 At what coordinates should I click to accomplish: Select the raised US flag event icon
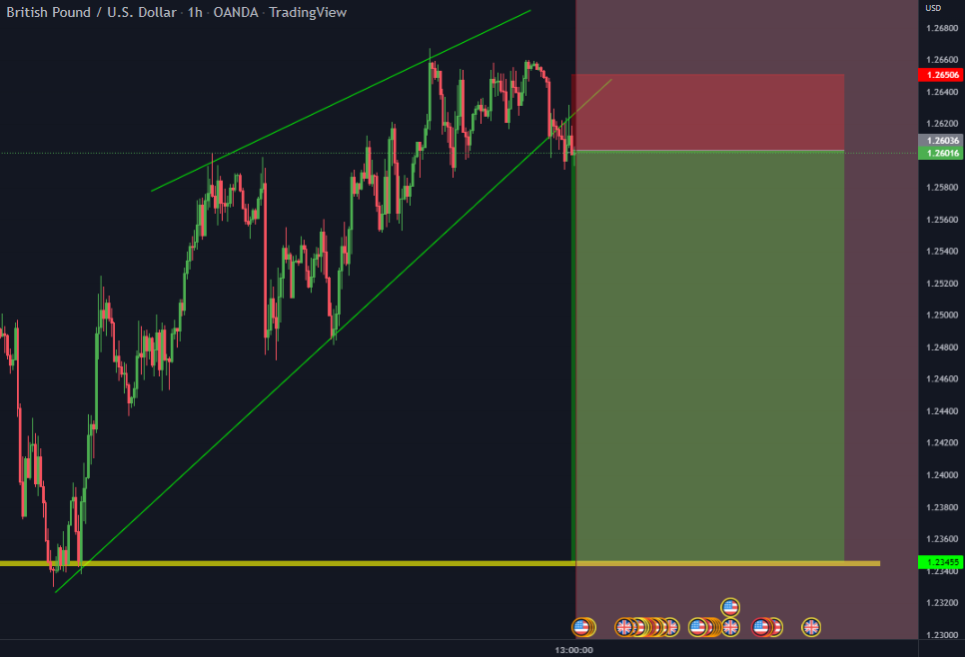(x=730, y=607)
